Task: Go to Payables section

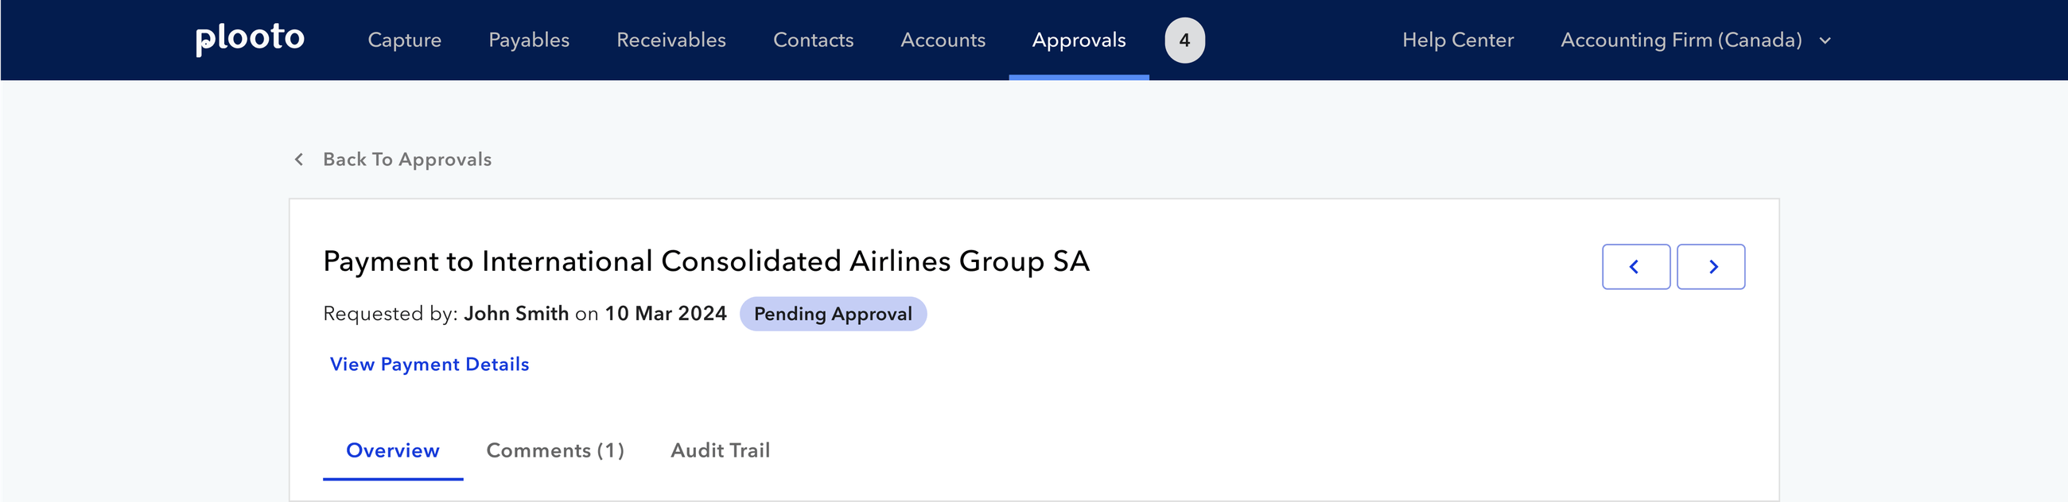Action: pyautogui.click(x=528, y=40)
